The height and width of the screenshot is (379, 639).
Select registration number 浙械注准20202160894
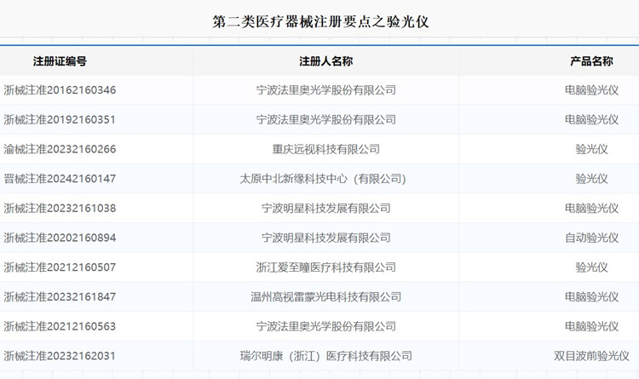[x=60, y=238]
